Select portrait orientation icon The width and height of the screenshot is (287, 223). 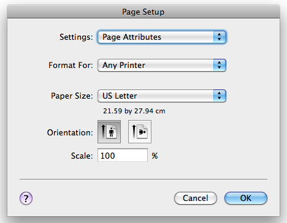[x=109, y=132]
